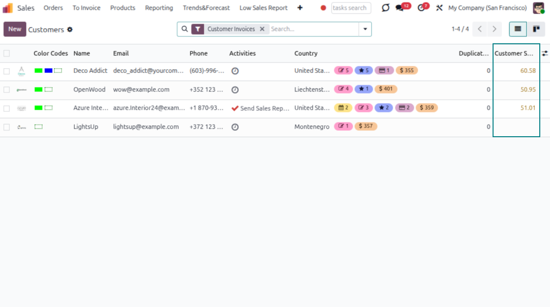Open the Reporting menu
Viewport: 550px width, 307px height.
point(159,8)
